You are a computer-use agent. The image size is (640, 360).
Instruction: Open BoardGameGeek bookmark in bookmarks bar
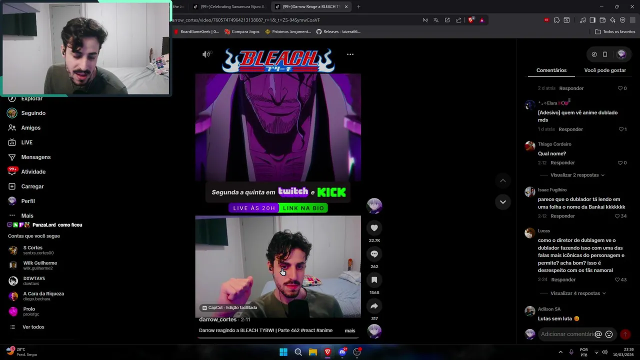[196, 31]
